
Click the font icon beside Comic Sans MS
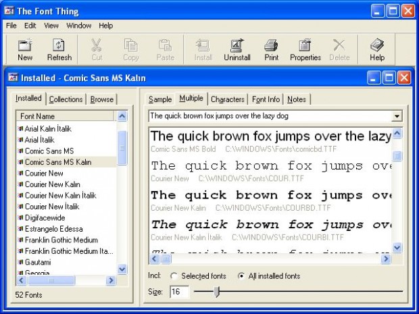pyautogui.click(x=20, y=151)
